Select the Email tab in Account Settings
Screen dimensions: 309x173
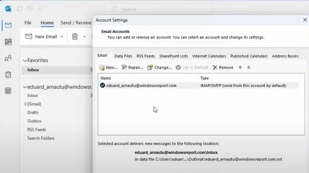click(x=102, y=56)
